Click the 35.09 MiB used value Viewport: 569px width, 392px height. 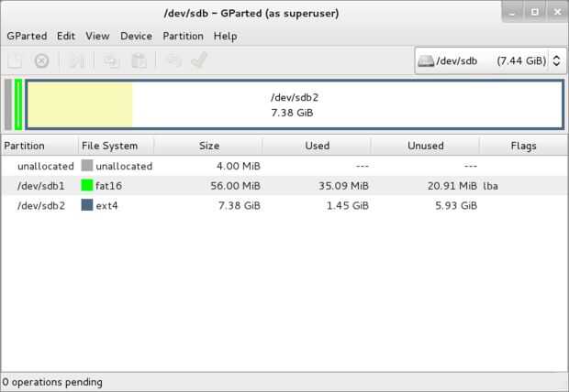tap(343, 186)
